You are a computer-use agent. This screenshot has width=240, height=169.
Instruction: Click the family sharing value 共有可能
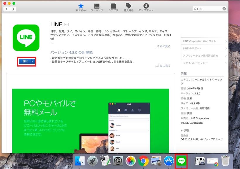[x=205, y=108]
